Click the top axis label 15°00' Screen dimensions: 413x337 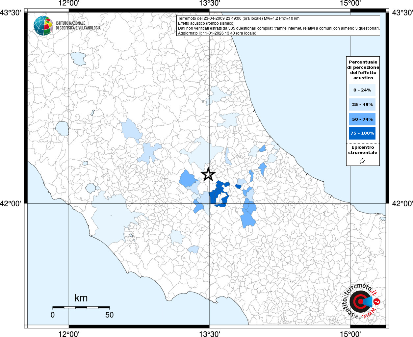[350, 4]
